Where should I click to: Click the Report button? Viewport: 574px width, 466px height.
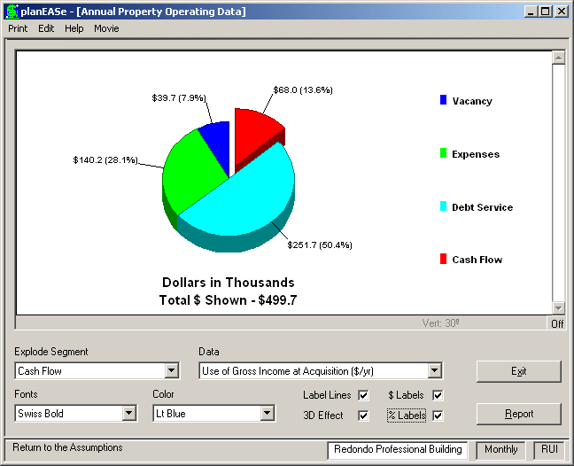tap(519, 414)
